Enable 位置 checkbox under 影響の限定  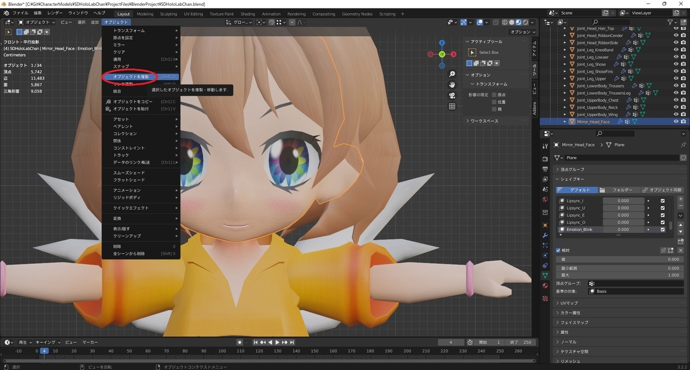pyautogui.click(x=494, y=102)
